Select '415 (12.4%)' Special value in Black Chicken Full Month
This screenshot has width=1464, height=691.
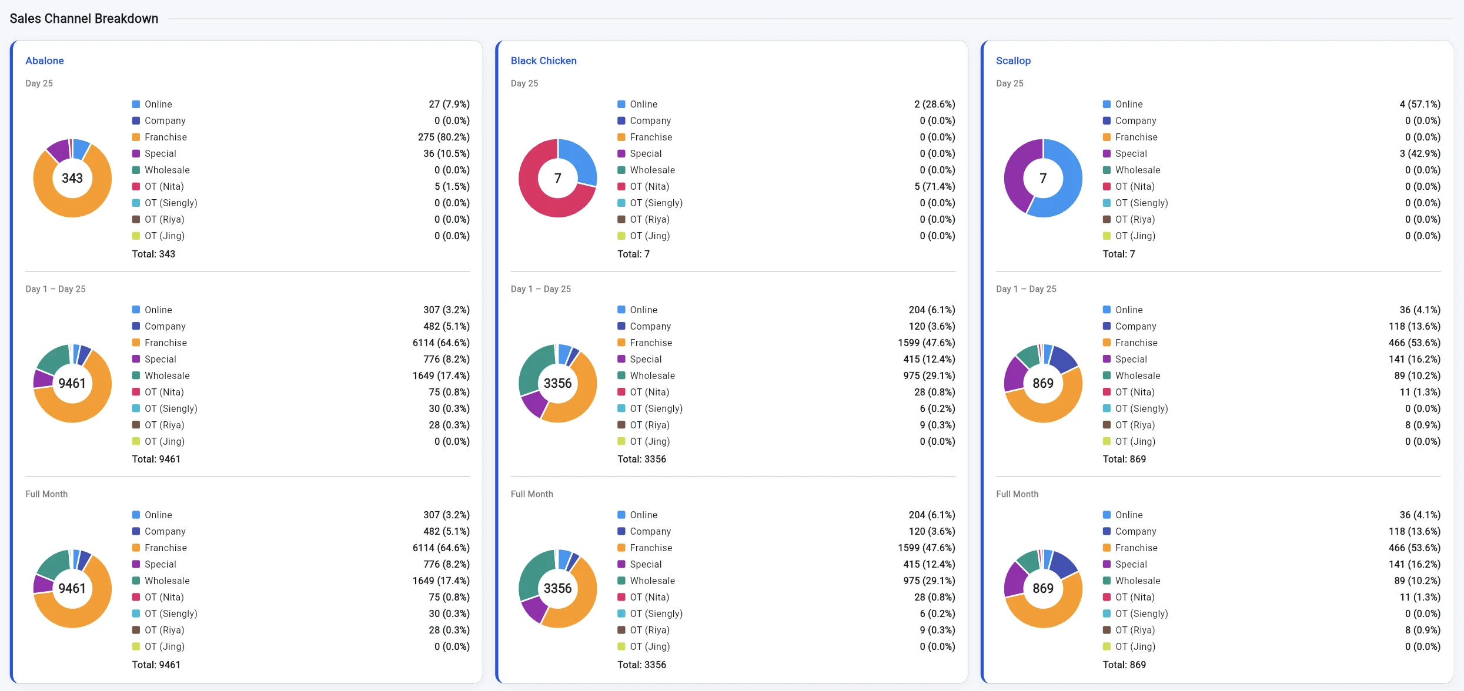point(929,564)
